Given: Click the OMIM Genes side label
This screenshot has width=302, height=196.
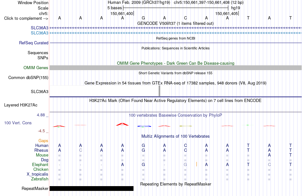Looking at the screenshot, I should click(x=36, y=68).
